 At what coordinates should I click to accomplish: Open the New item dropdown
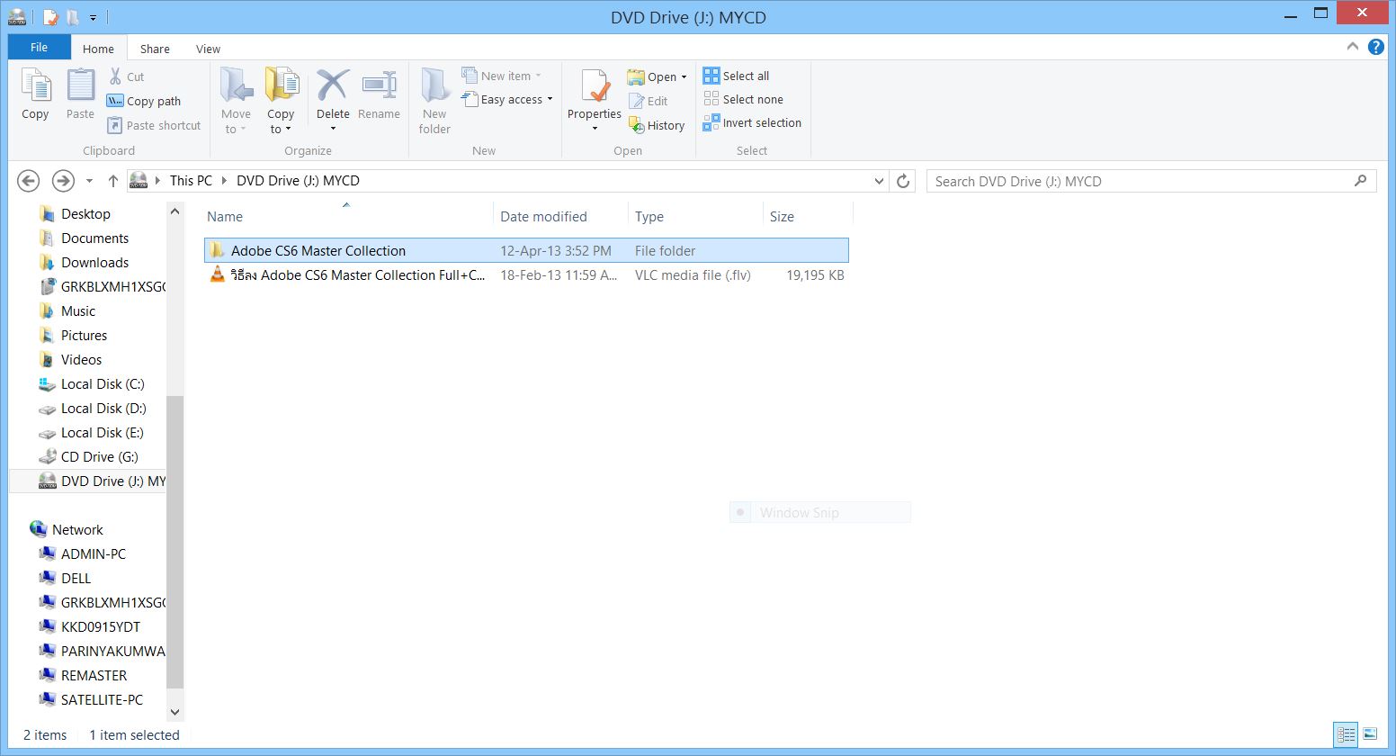click(x=502, y=76)
